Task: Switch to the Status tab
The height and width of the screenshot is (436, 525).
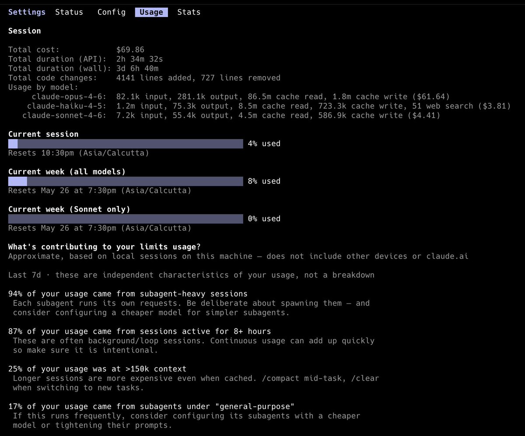Action: pos(69,12)
